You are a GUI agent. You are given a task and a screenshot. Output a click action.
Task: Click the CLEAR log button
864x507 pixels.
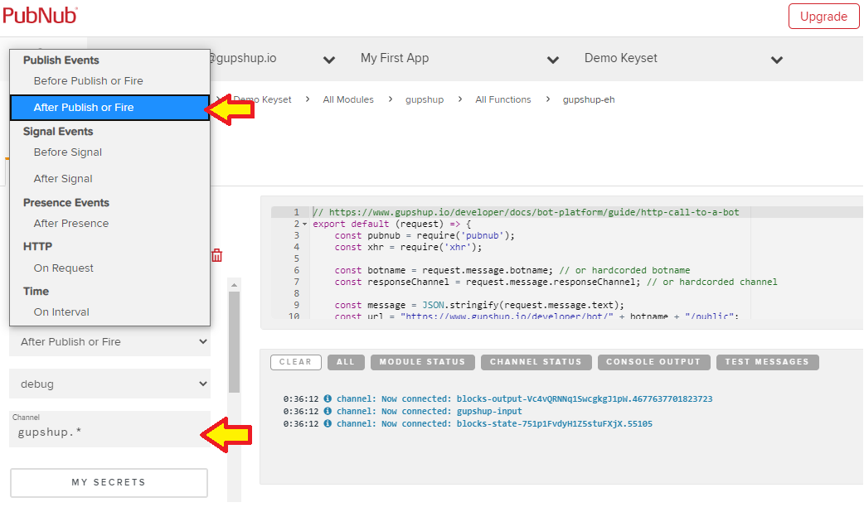pos(296,362)
